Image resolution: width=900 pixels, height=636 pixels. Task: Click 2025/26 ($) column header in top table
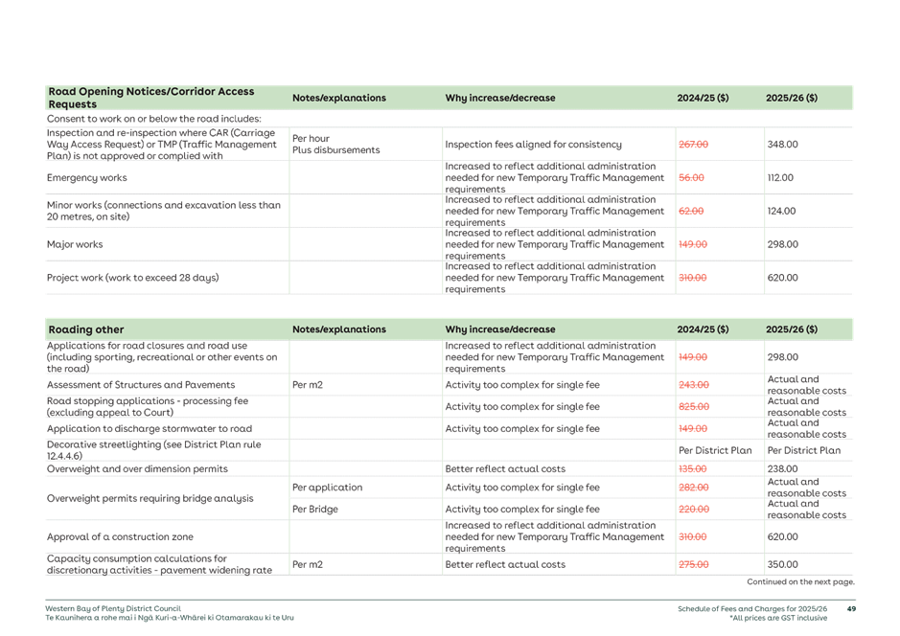click(791, 98)
